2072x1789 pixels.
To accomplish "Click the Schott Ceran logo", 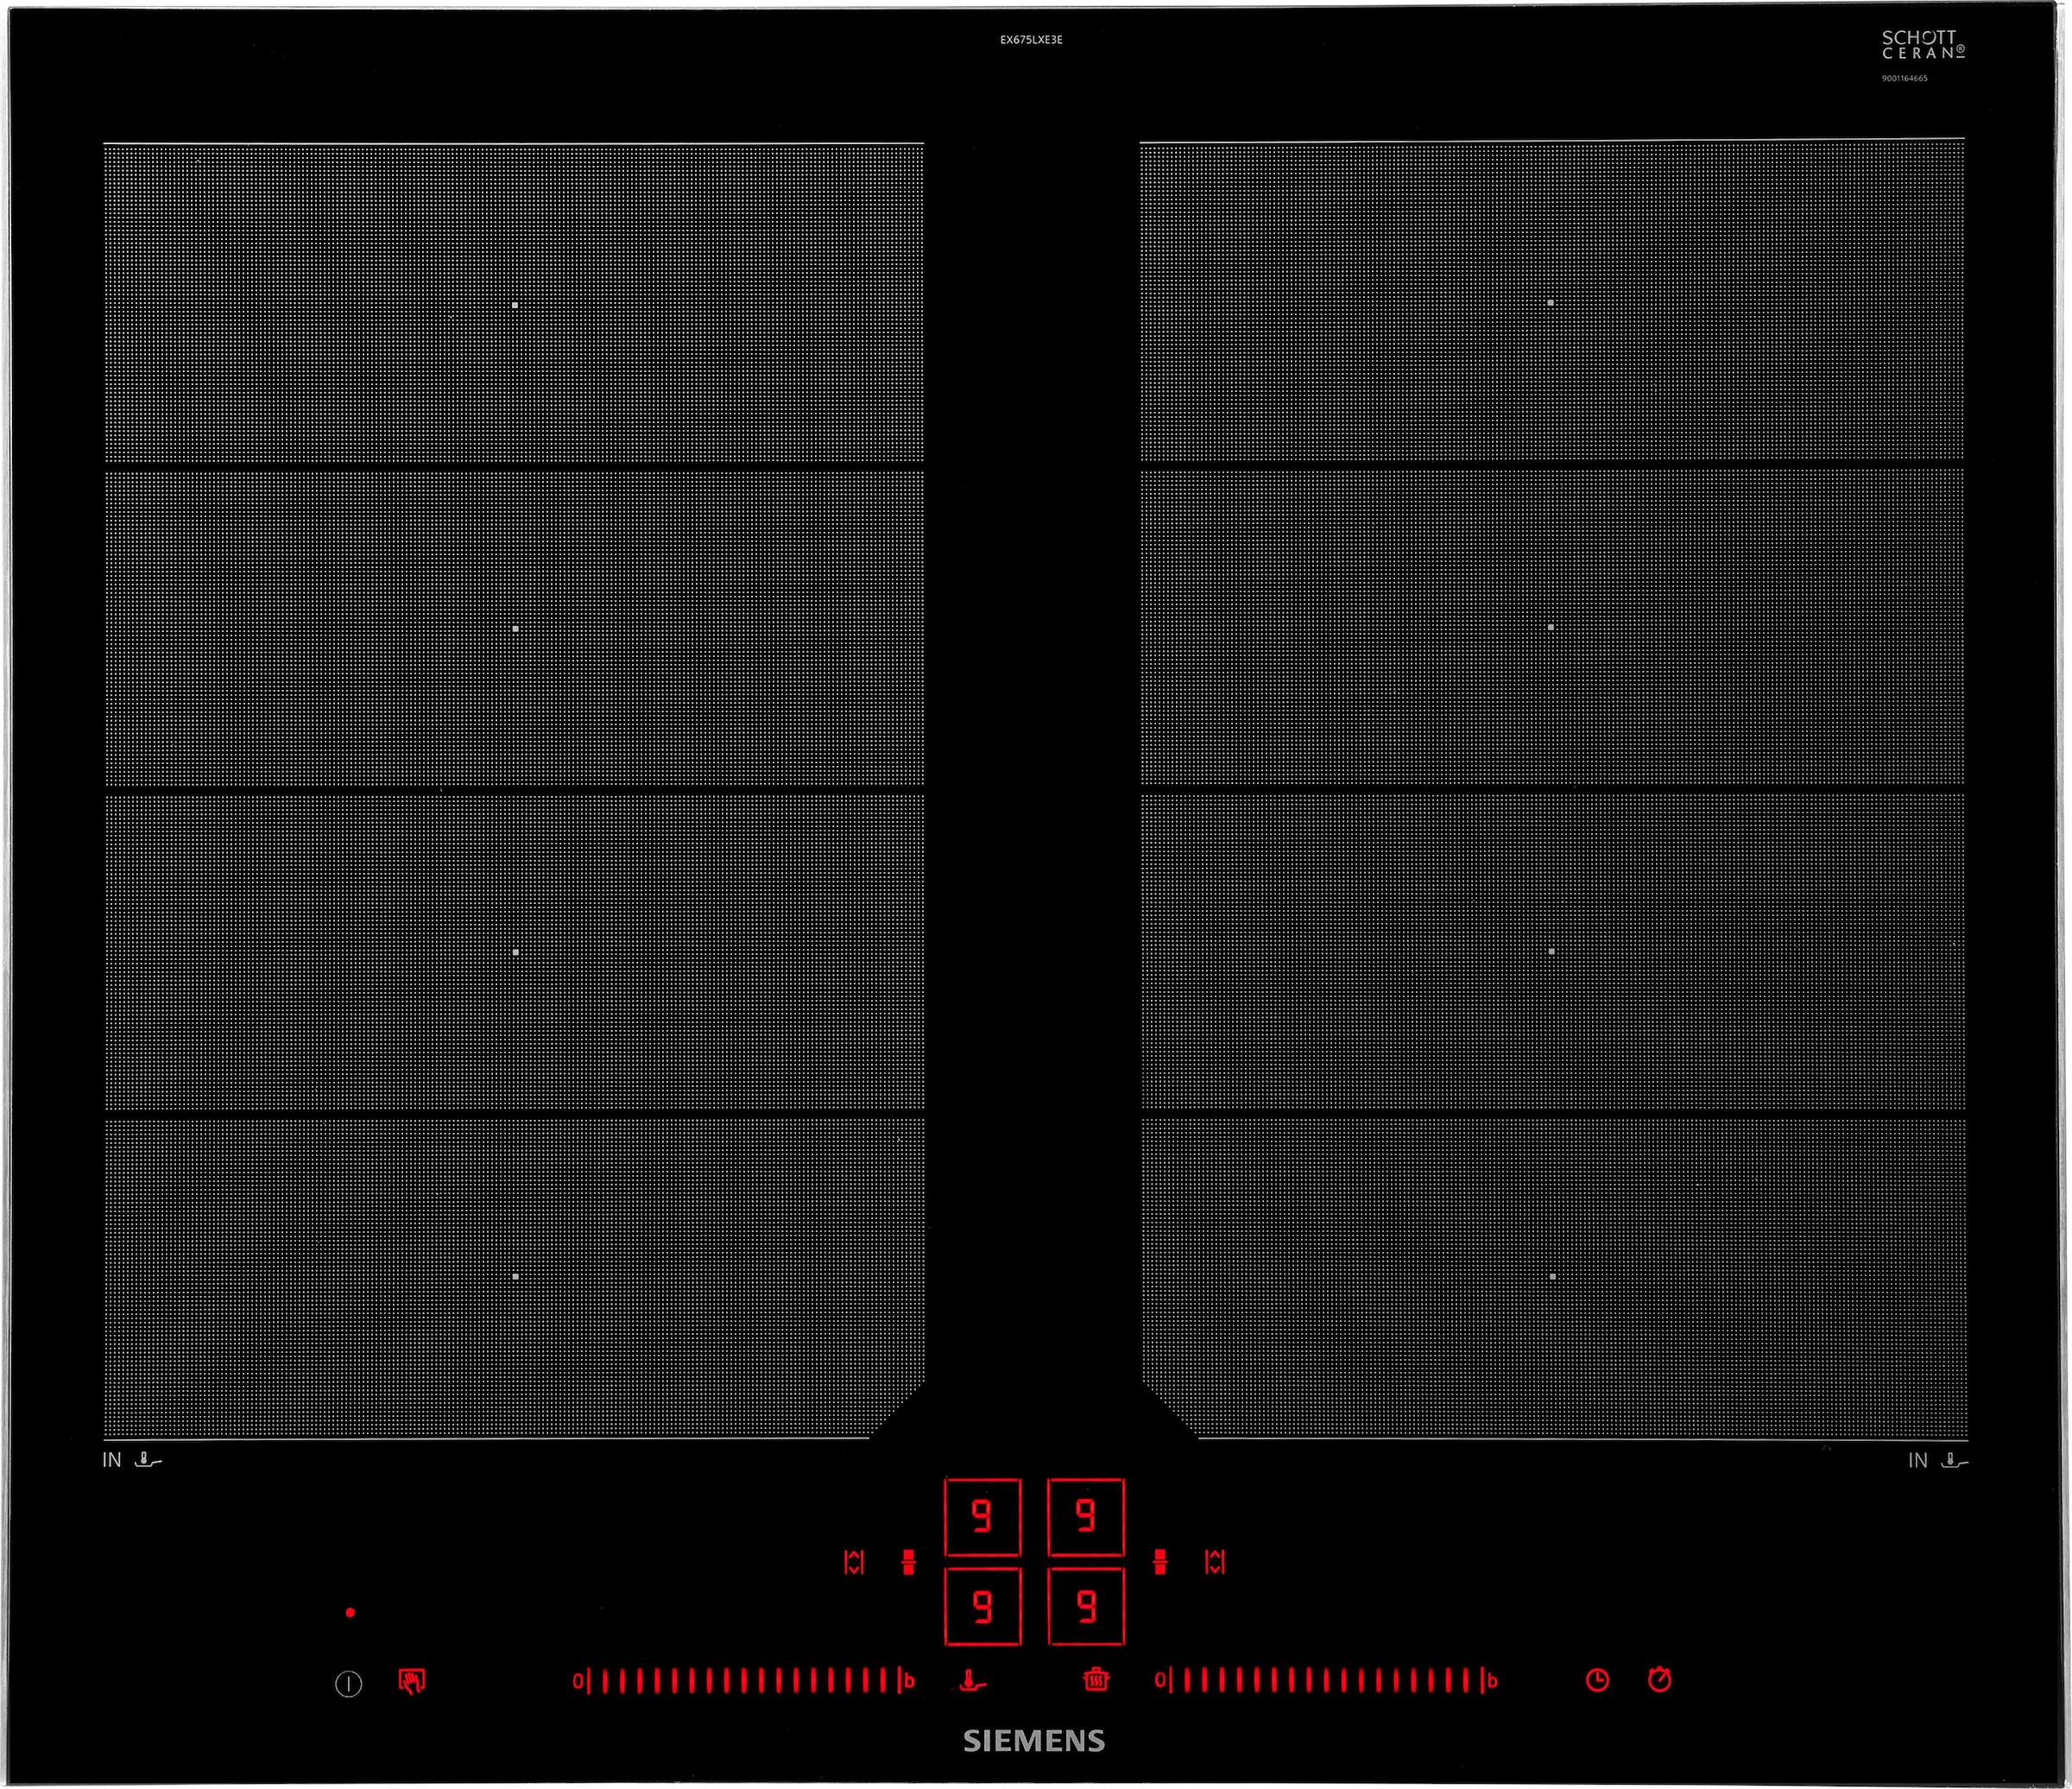I will [x=1922, y=45].
